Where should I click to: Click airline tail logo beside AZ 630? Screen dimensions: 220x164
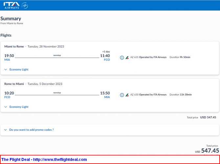pos(127,95)
